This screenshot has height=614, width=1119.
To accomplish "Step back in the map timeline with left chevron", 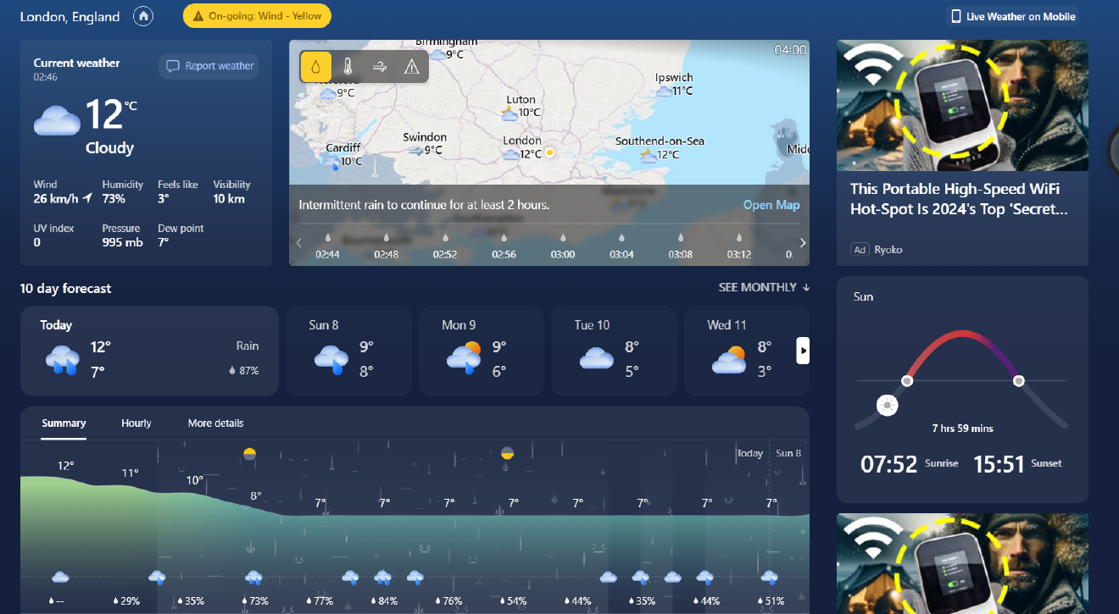I will (x=298, y=242).
